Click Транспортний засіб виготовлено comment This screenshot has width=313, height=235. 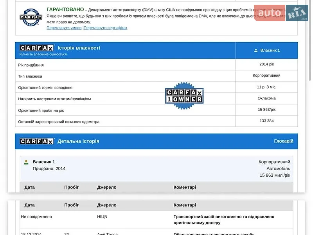tap(224, 220)
